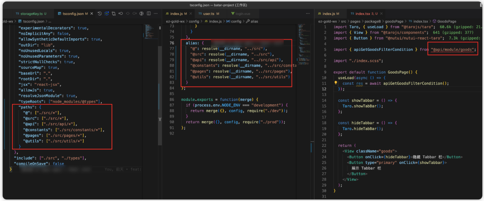The width and height of the screenshot is (484, 201).
Task: Click "@constants" alias on line 80
Action: click(204, 66)
